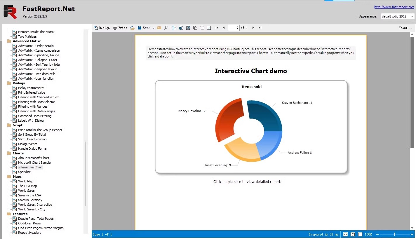Open the Appearance style dropdown
This screenshot has height=239, width=416.
coord(398,16)
